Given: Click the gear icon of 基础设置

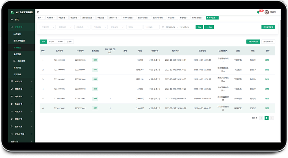Looking at the screenshot, I should click(12, 104).
